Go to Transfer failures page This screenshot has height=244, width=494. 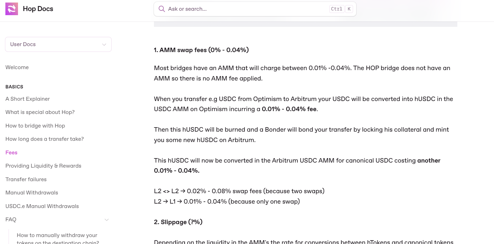point(26,179)
